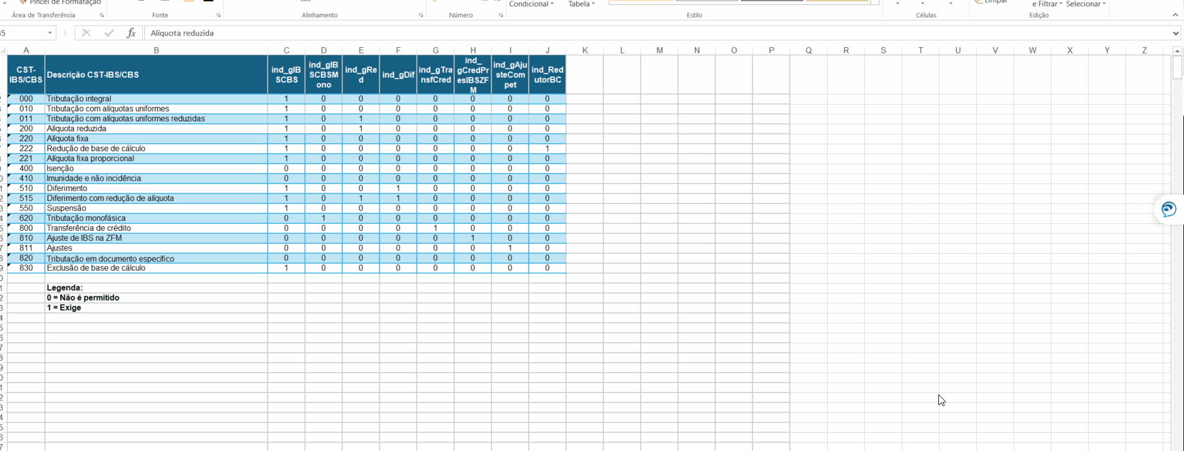Click cell Ajuste de IBS na ZFM

click(x=156, y=238)
